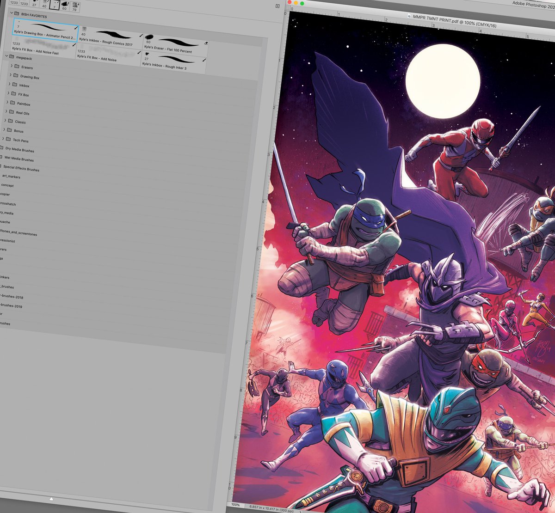Screen dimensions: 555x513
Task: Select the recent brush thumbnail sized 27
Action: (x=34, y=4)
